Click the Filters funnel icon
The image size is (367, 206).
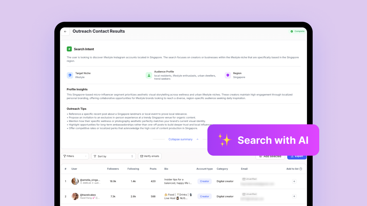pyautogui.click(x=65, y=156)
